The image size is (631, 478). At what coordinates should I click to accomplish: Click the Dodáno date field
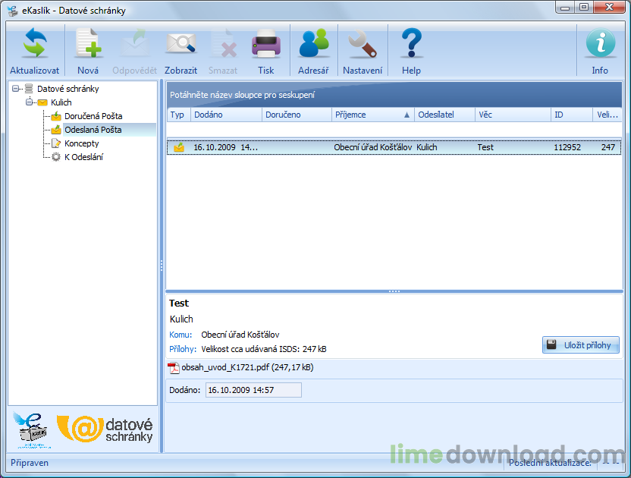253,390
